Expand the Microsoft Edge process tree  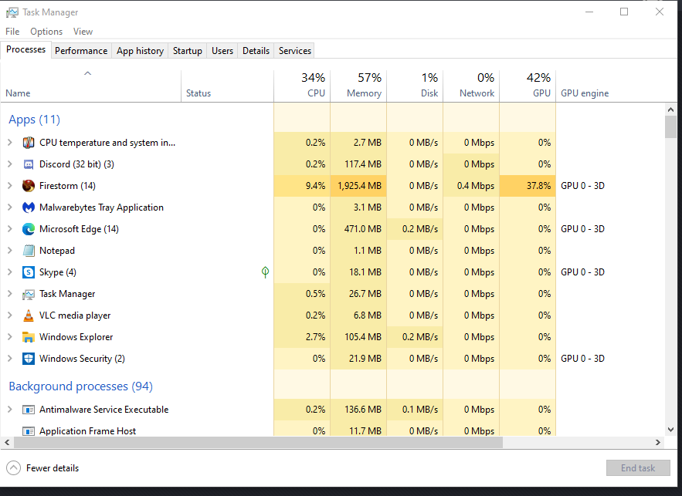point(9,229)
